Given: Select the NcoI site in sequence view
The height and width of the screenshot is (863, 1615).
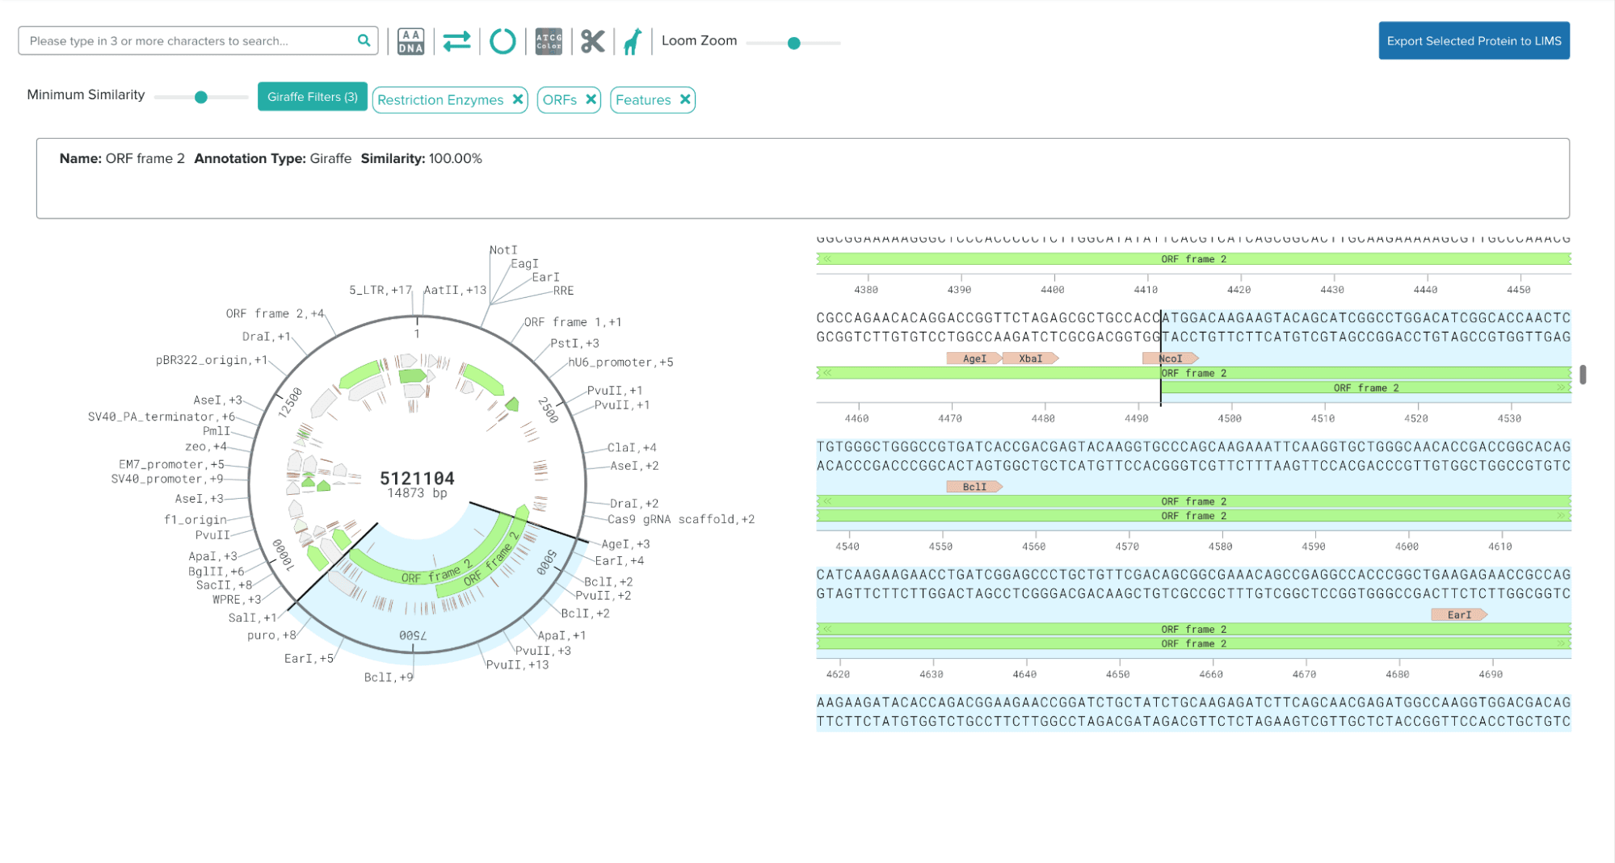Looking at the screenshot, I should [x=1169, y=358].
